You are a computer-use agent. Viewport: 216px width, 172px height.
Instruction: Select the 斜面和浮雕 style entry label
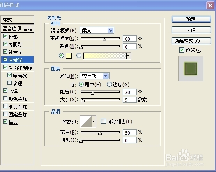point(20,68)
